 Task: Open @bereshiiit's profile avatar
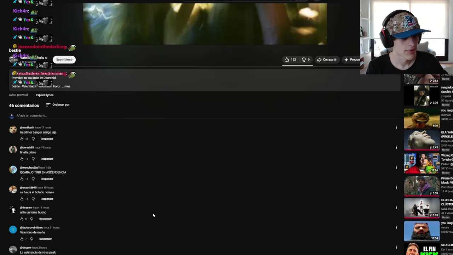click(13, 149)
